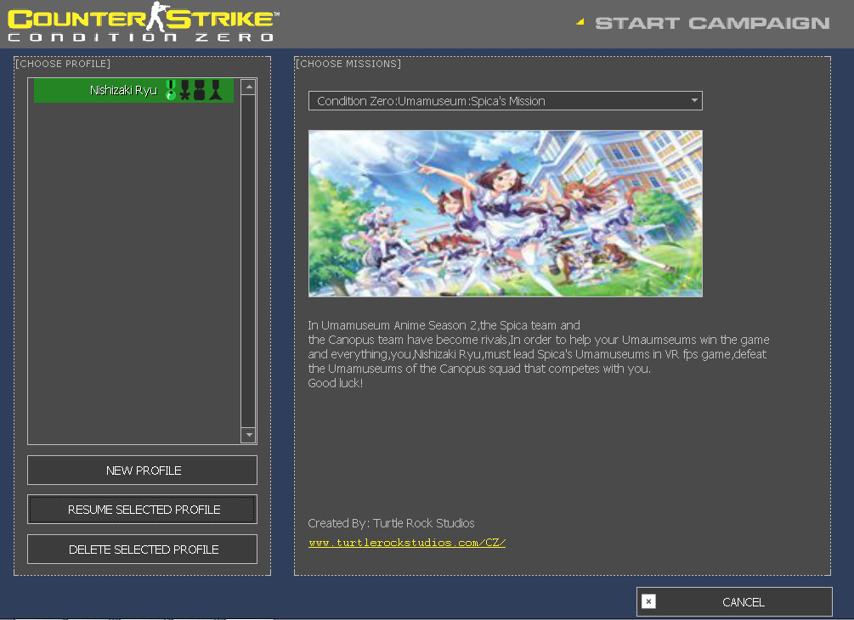
Task: Click profile list scroll-up arrow
Action: (248, 87)
